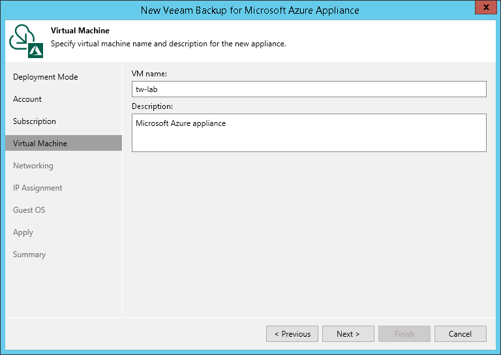Click the disabled Finish button
501x355 pixels.
coord(404,334)
